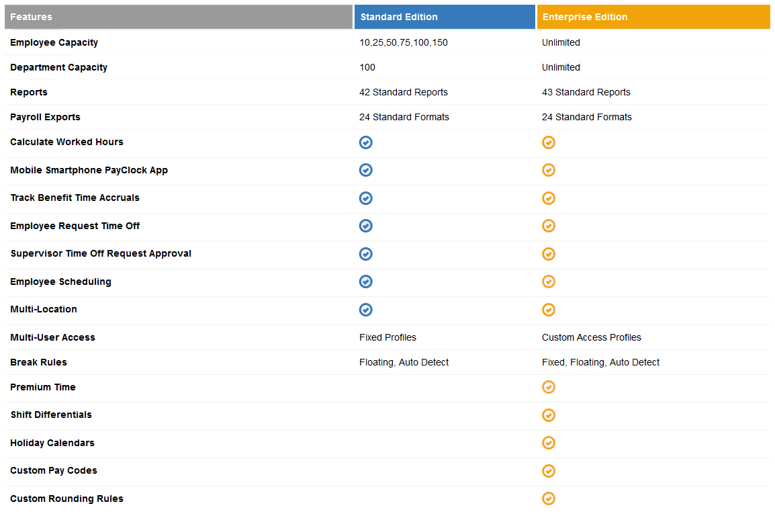This screenshot has width=775, height=516.
Task: Click the Employee Request Time Off label
Action: pos(75,226)
